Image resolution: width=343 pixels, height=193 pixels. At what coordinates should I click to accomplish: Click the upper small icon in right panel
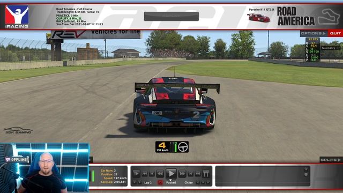306,169
